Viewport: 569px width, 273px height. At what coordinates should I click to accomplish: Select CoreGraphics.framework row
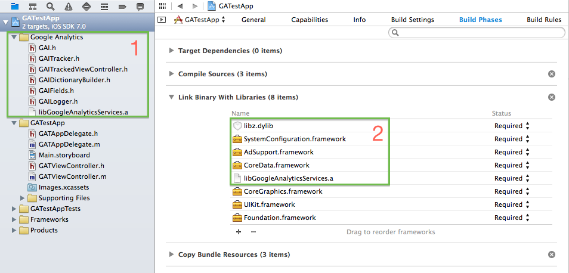click(391, 191)
